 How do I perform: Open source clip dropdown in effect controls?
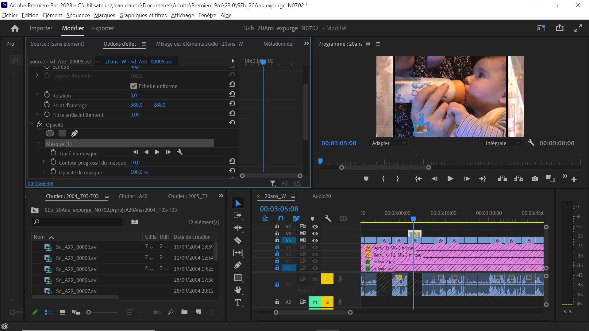click(x=98, y=61)
